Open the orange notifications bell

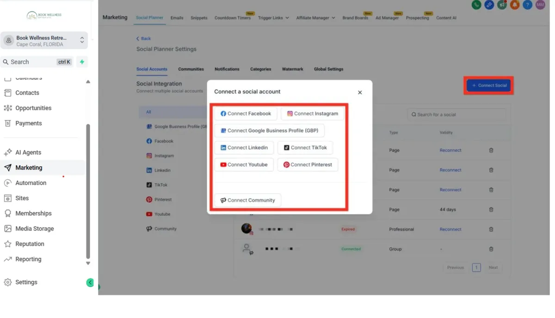click(x=514, y=5)
